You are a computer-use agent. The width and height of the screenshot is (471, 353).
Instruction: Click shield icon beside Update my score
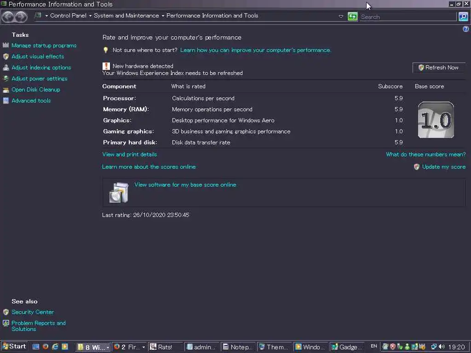(x=417, y=167)
